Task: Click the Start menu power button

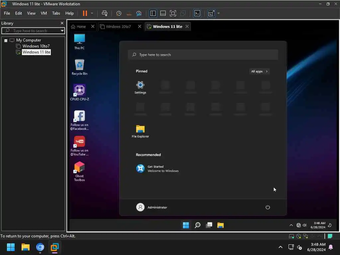Action: (x=268, y=207)
